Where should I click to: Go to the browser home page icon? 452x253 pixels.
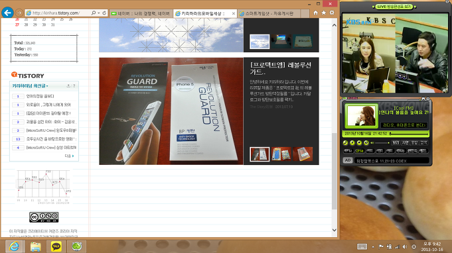click(316, 13)
